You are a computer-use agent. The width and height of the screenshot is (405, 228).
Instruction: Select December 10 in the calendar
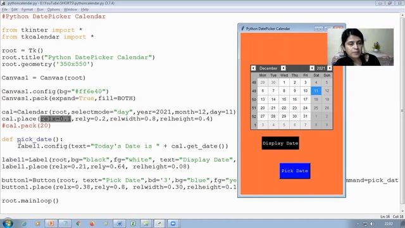(305, 91)
